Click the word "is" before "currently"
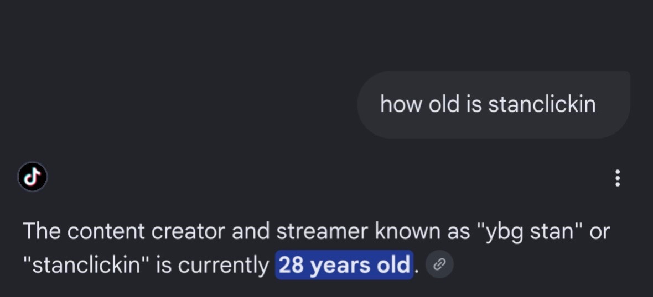This screenshot has width=653, height=297. 164,265
